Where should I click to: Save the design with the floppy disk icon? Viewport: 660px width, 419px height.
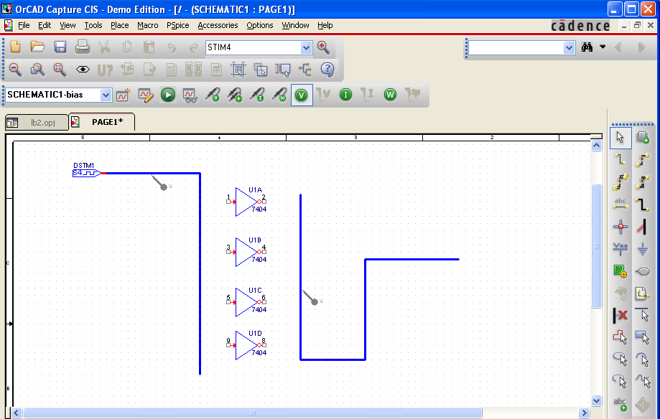pos(60,47)
